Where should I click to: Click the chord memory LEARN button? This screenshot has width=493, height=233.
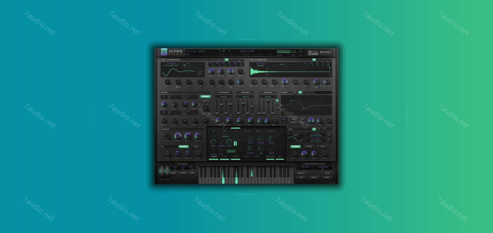[327, 173]
